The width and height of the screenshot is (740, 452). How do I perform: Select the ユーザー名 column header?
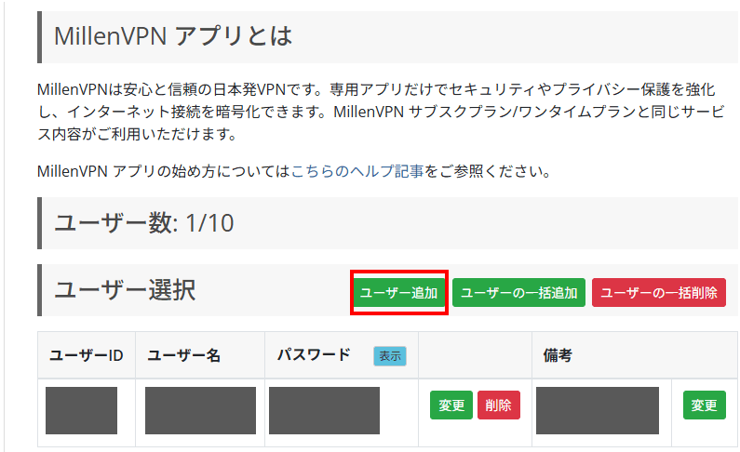183,355
